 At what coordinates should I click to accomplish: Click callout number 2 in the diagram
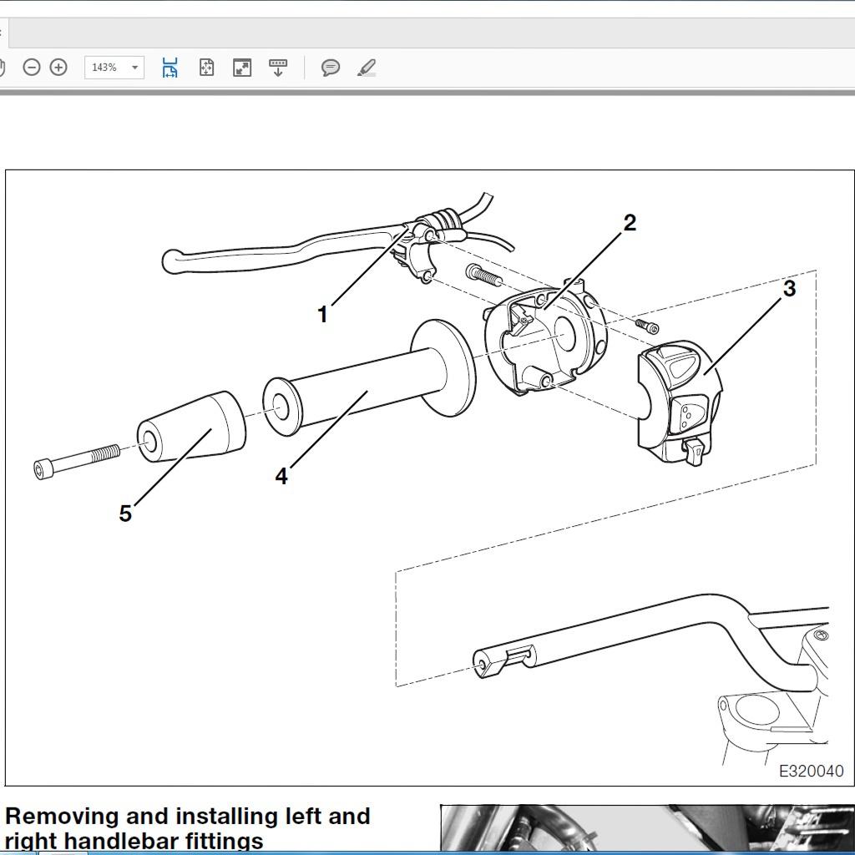coord(630,223)
